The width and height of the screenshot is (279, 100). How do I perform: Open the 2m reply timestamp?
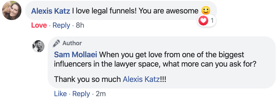pos(101,94)
